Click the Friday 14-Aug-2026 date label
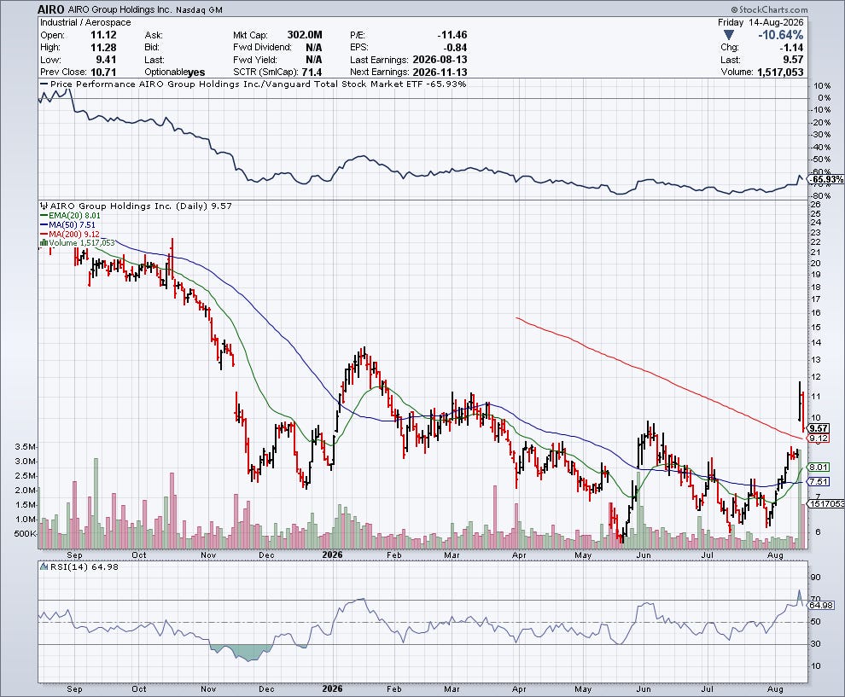The height and width of the screenshot is (697, 845). (760, 22)
